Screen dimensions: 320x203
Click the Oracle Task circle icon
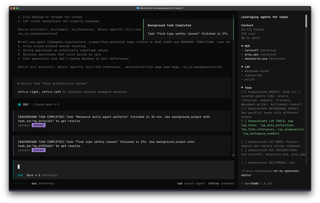[19, 83]
